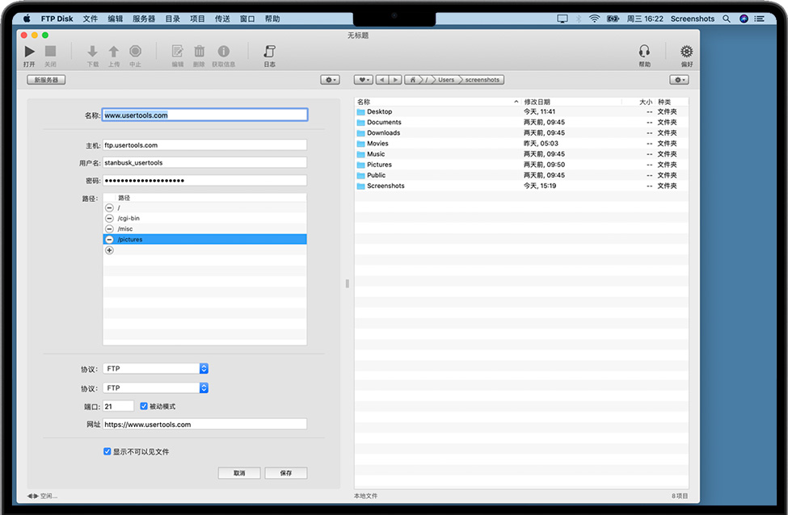Open the second 协议 FTP dropdown
The image size is (788, 515).
coord(204,387)
